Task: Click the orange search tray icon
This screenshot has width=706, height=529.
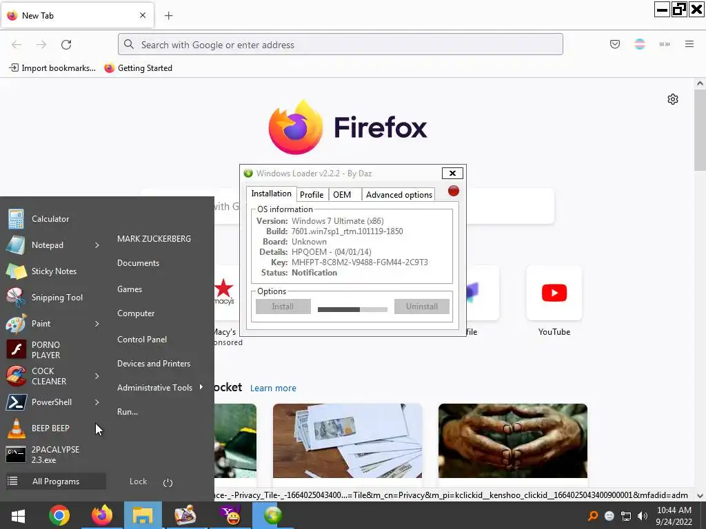Action: [x=593, y=515]
